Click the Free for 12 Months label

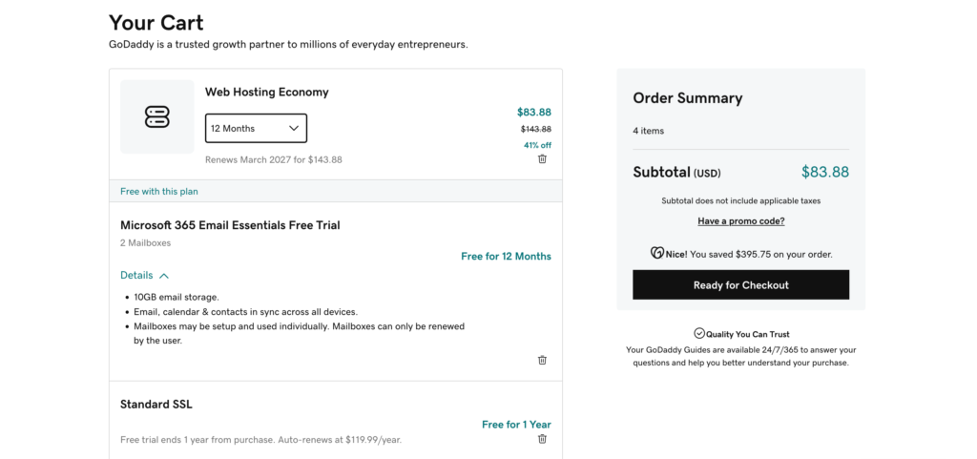pyautogui.click(x=506, y=256)
